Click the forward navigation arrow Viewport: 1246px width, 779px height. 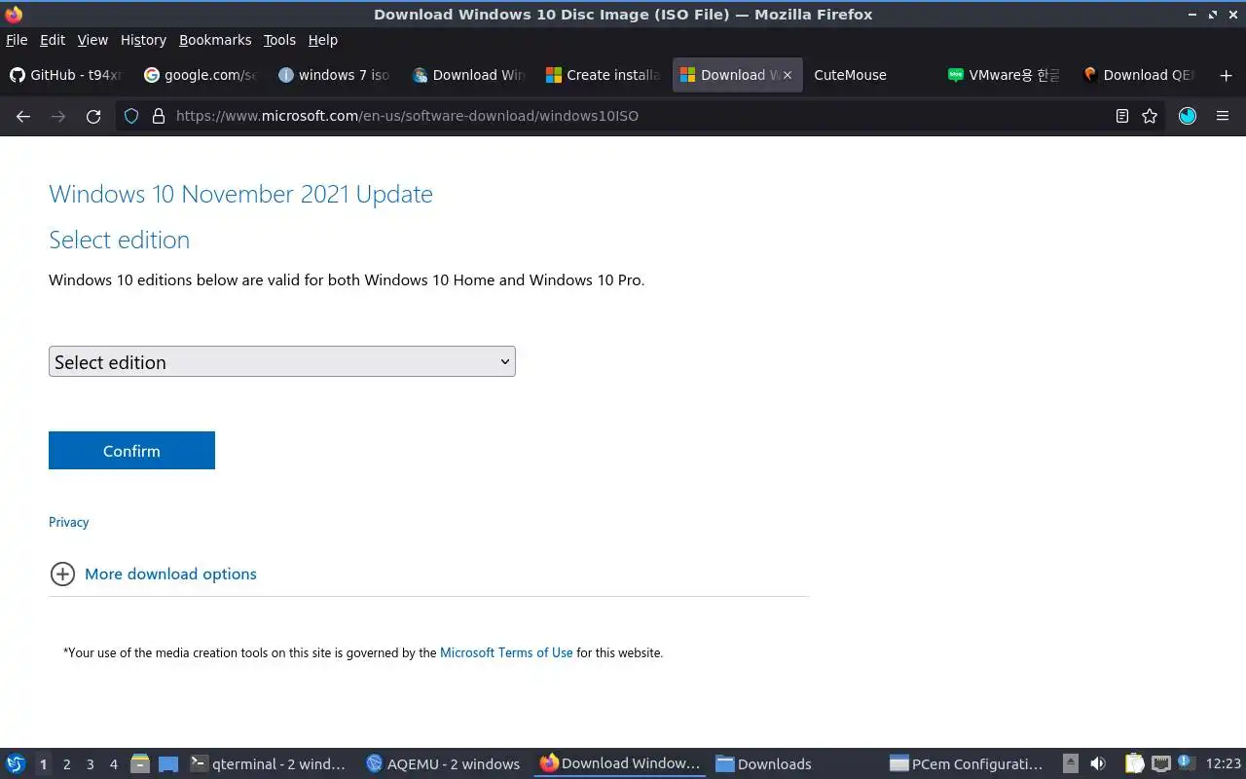[x=58, y=116]
